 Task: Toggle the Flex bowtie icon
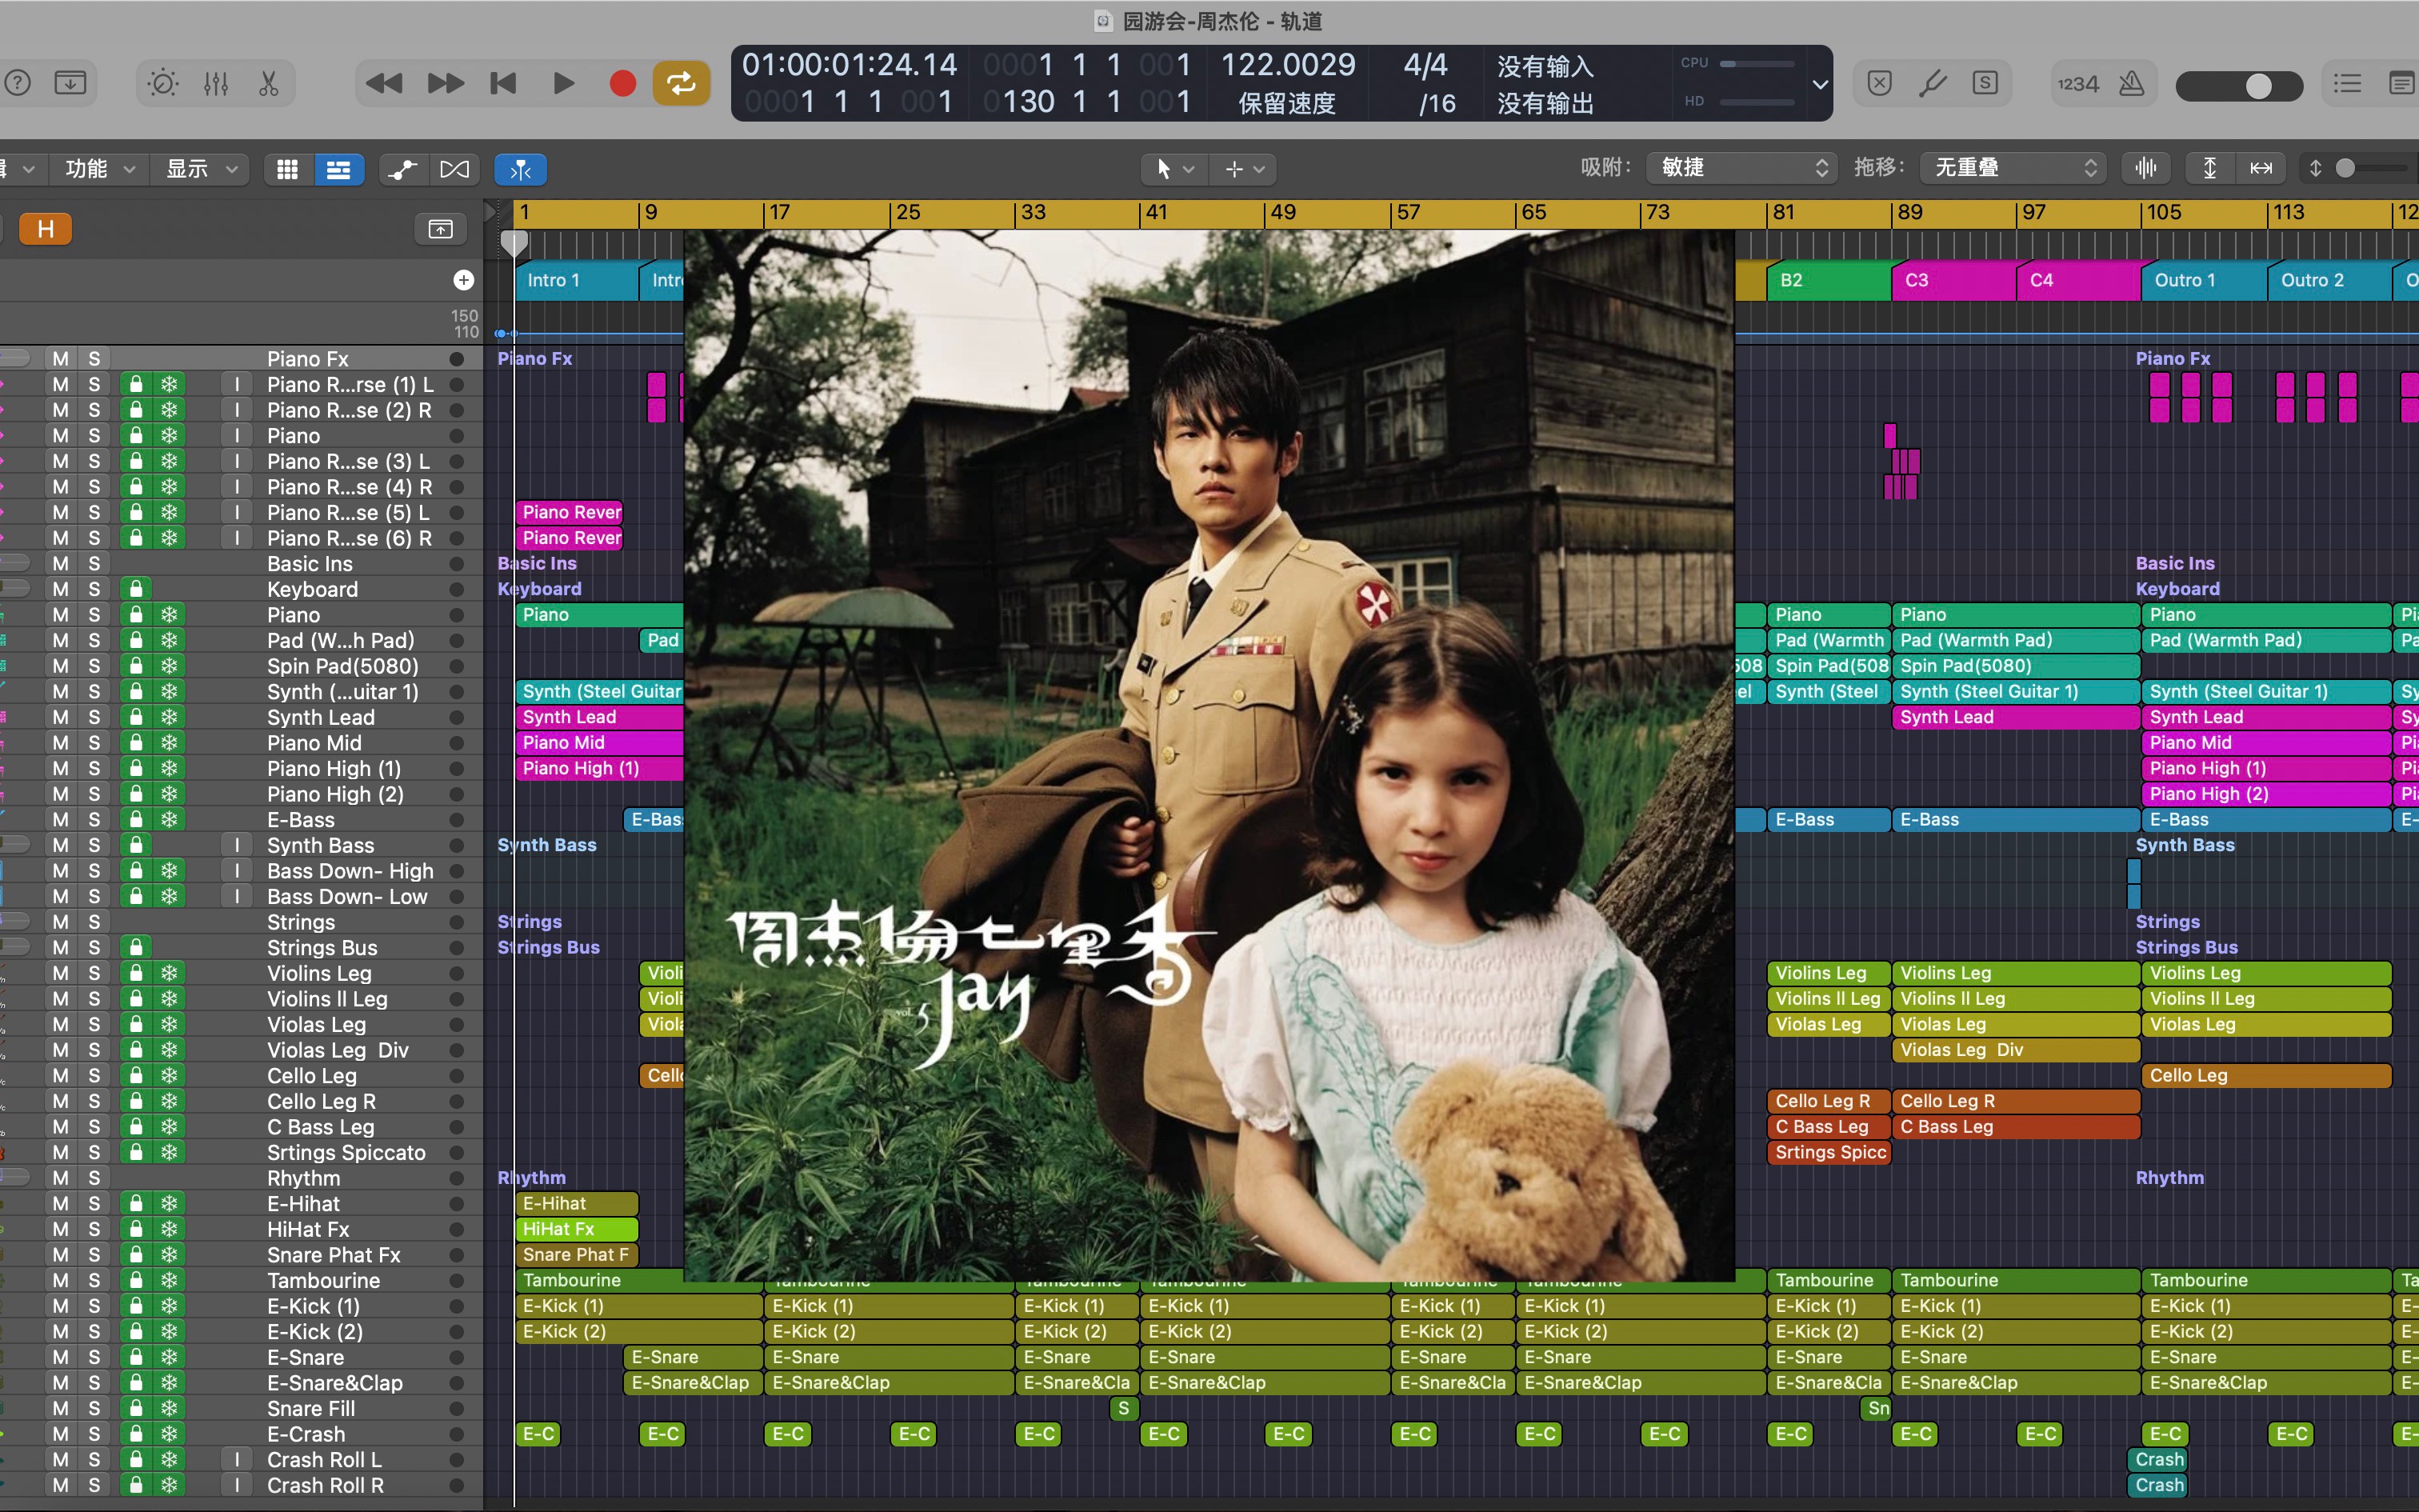(x=455, y=169)
